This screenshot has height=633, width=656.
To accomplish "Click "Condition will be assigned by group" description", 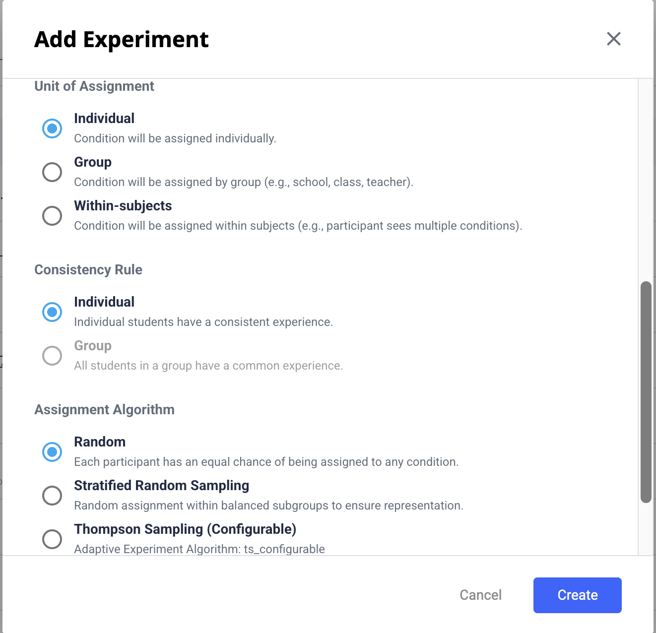I will [244, 182].
